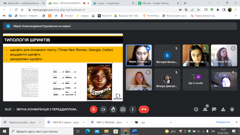Open the More options three-dot menu
Viewport: 240px width, 135px height.
(x=133, y=109)
